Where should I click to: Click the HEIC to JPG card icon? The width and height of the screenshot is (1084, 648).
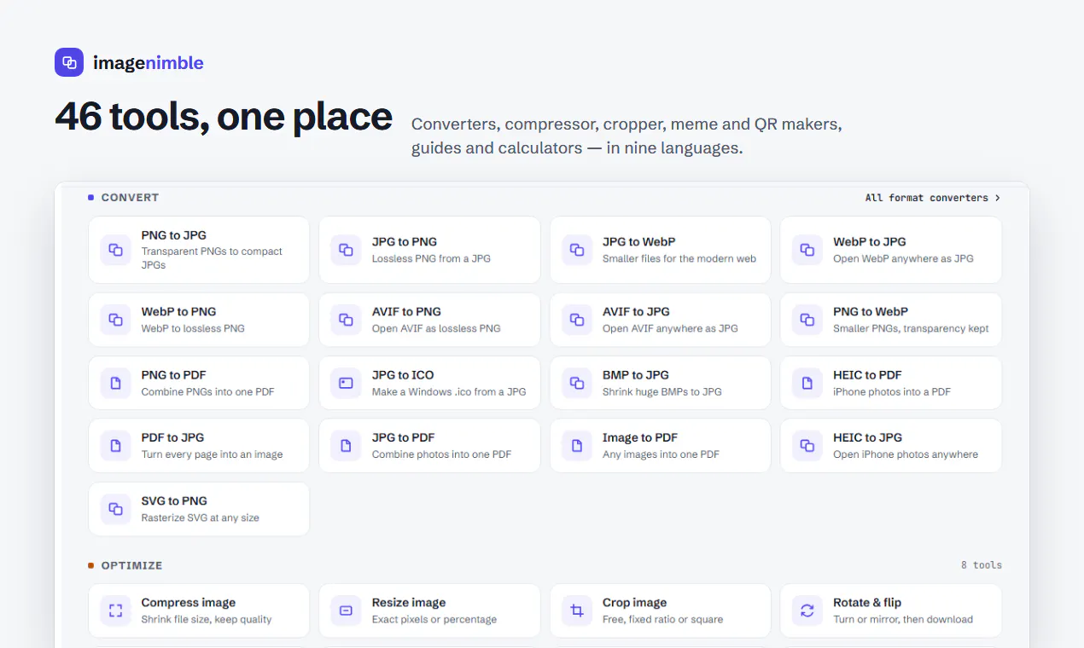tap(807, 446)
